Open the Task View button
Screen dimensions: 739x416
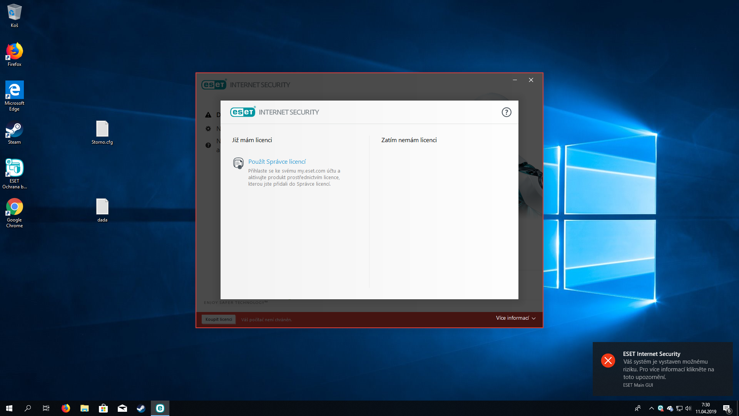(46, 408)
